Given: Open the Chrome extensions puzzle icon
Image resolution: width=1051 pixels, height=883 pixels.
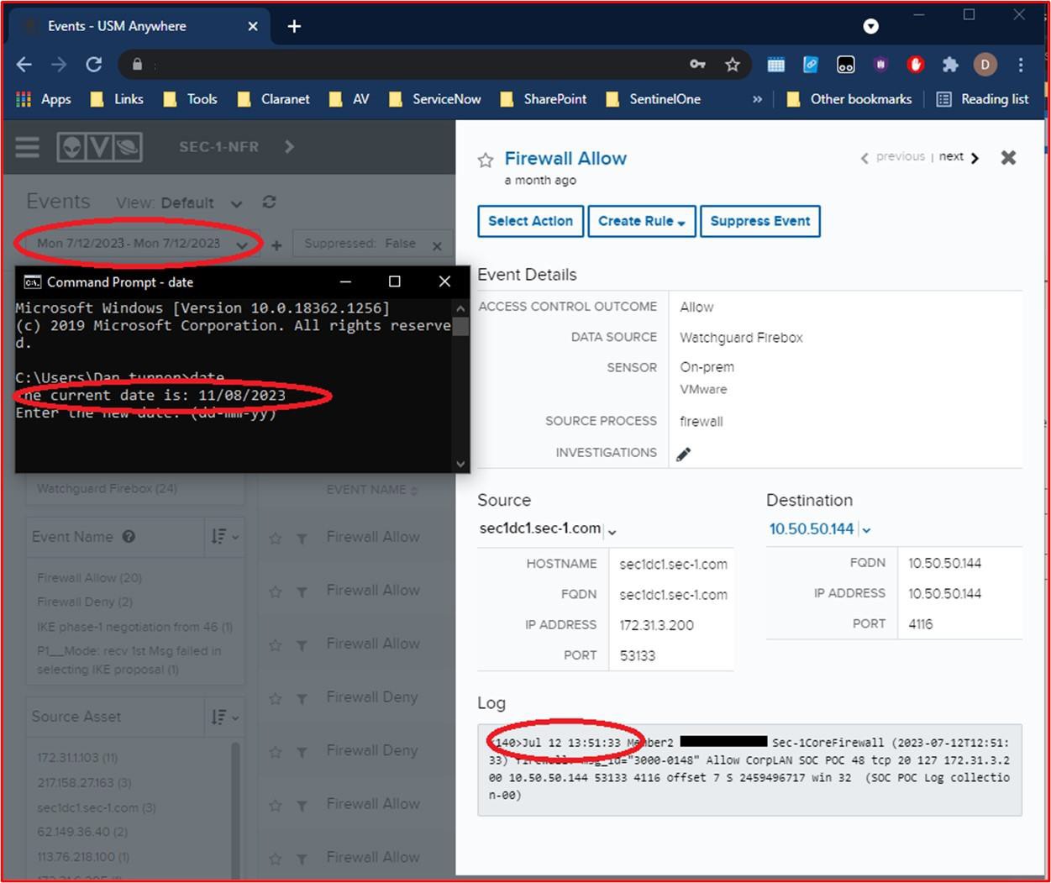Looking at the screenshot, I should coord(950,64).
